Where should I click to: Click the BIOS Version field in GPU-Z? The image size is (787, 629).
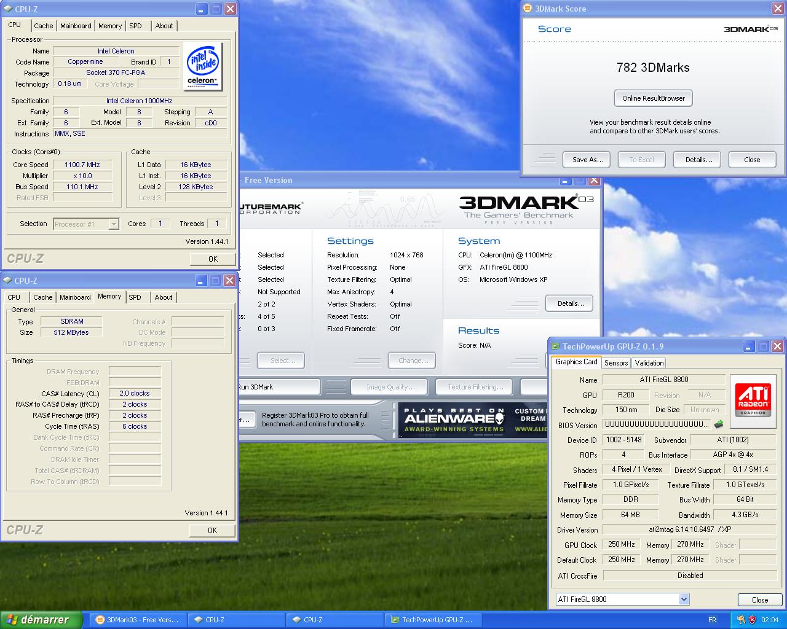[656, 424]
